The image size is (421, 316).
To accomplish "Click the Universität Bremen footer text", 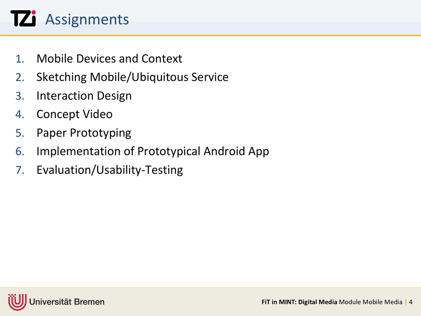I will pyautogui.click(x=67, y=302).
